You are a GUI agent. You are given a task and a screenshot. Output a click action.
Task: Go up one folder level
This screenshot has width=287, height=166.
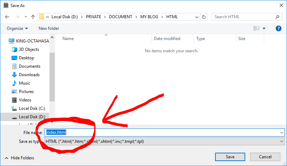point(33,17)
